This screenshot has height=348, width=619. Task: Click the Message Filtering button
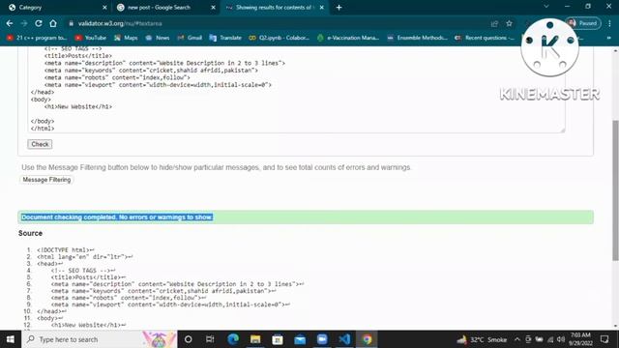46,180
